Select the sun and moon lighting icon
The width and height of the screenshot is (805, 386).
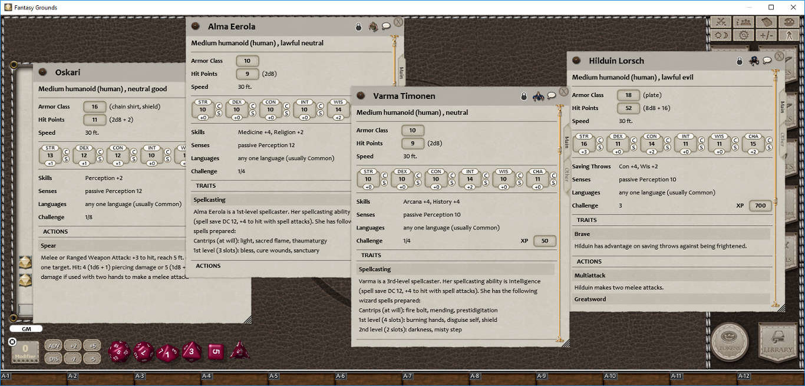(721, 35)
